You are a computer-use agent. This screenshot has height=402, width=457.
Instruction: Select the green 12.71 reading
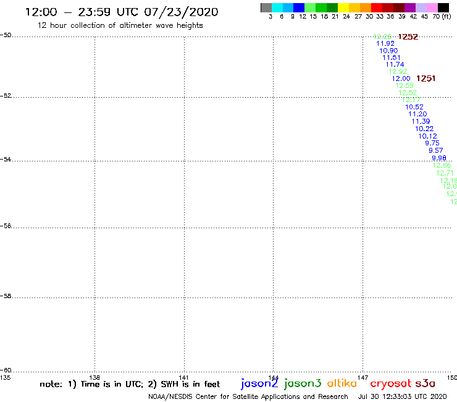(445, 173)
